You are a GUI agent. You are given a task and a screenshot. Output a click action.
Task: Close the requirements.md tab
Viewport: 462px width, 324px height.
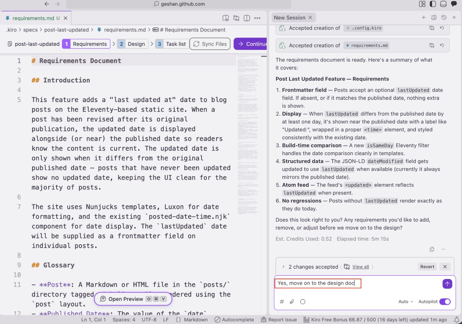click(65, 18)
